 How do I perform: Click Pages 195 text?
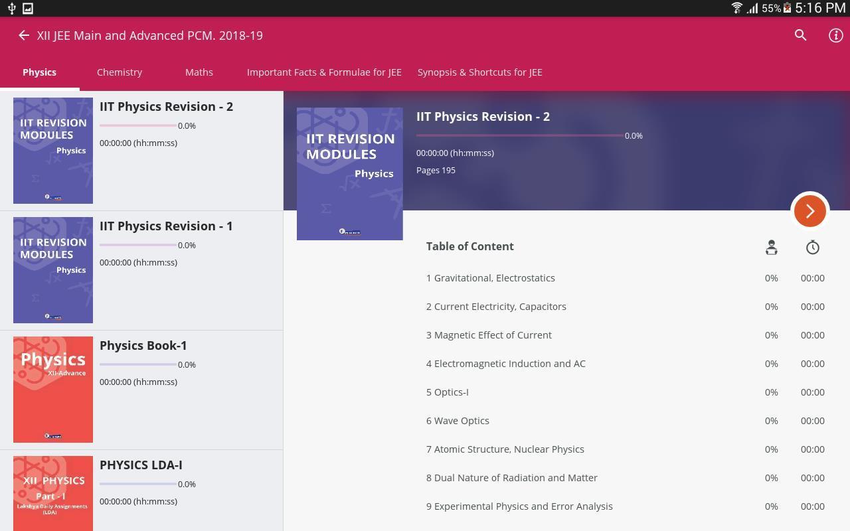[x=436, y=171]
